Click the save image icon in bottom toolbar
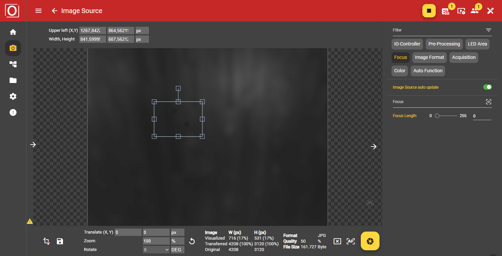502x256 pixels. (60, 241)
